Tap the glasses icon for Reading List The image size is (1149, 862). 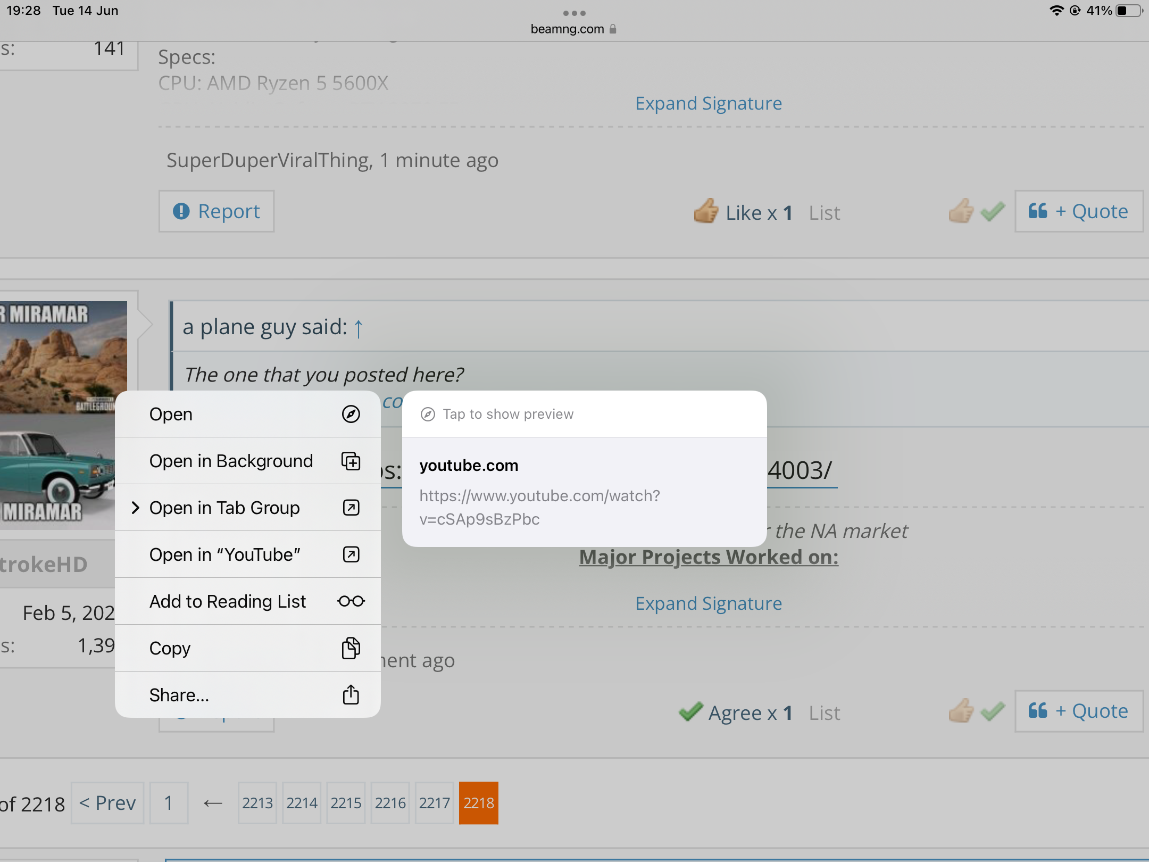(351, 601)
